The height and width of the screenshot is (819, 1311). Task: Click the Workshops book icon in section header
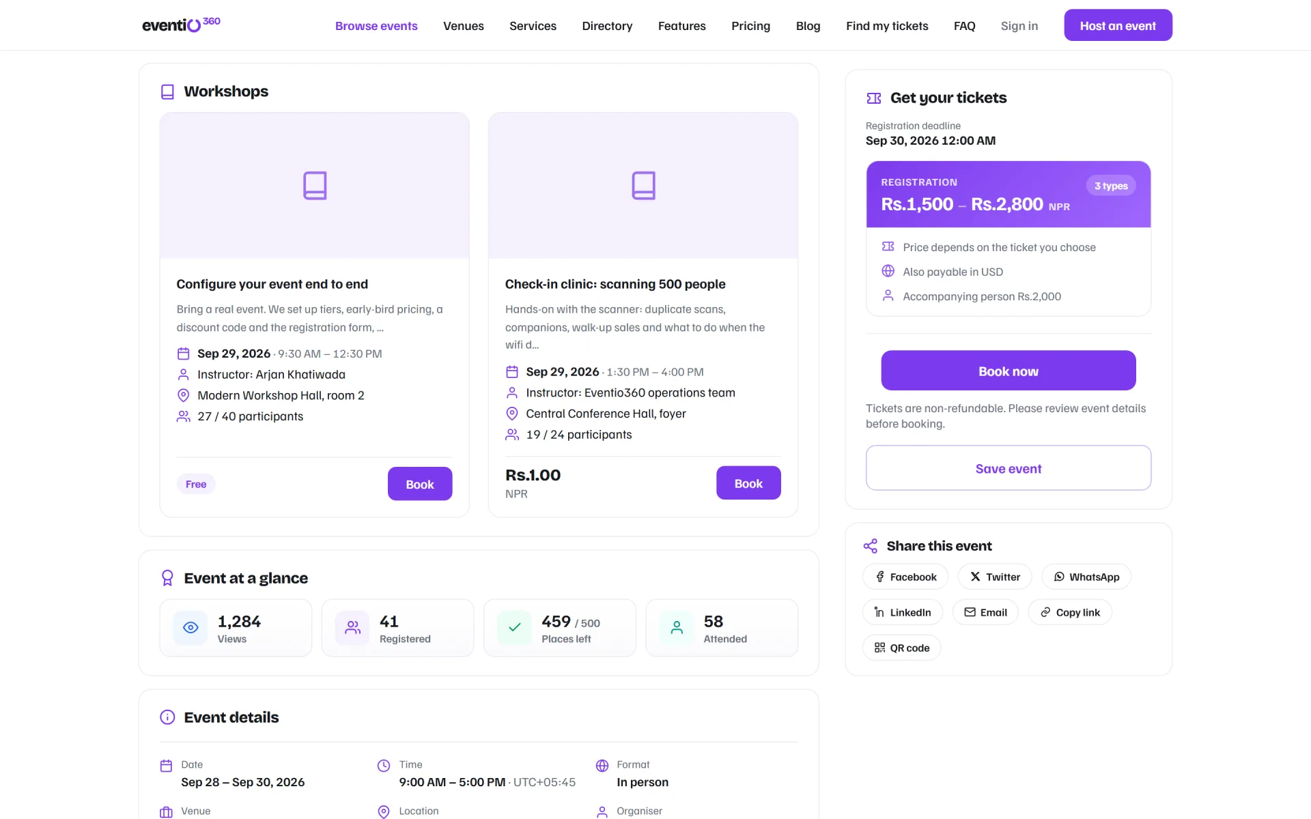tap(167, 91)
